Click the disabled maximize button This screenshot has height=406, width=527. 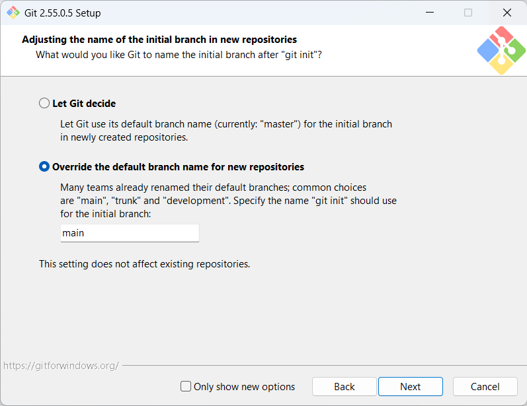468,13
